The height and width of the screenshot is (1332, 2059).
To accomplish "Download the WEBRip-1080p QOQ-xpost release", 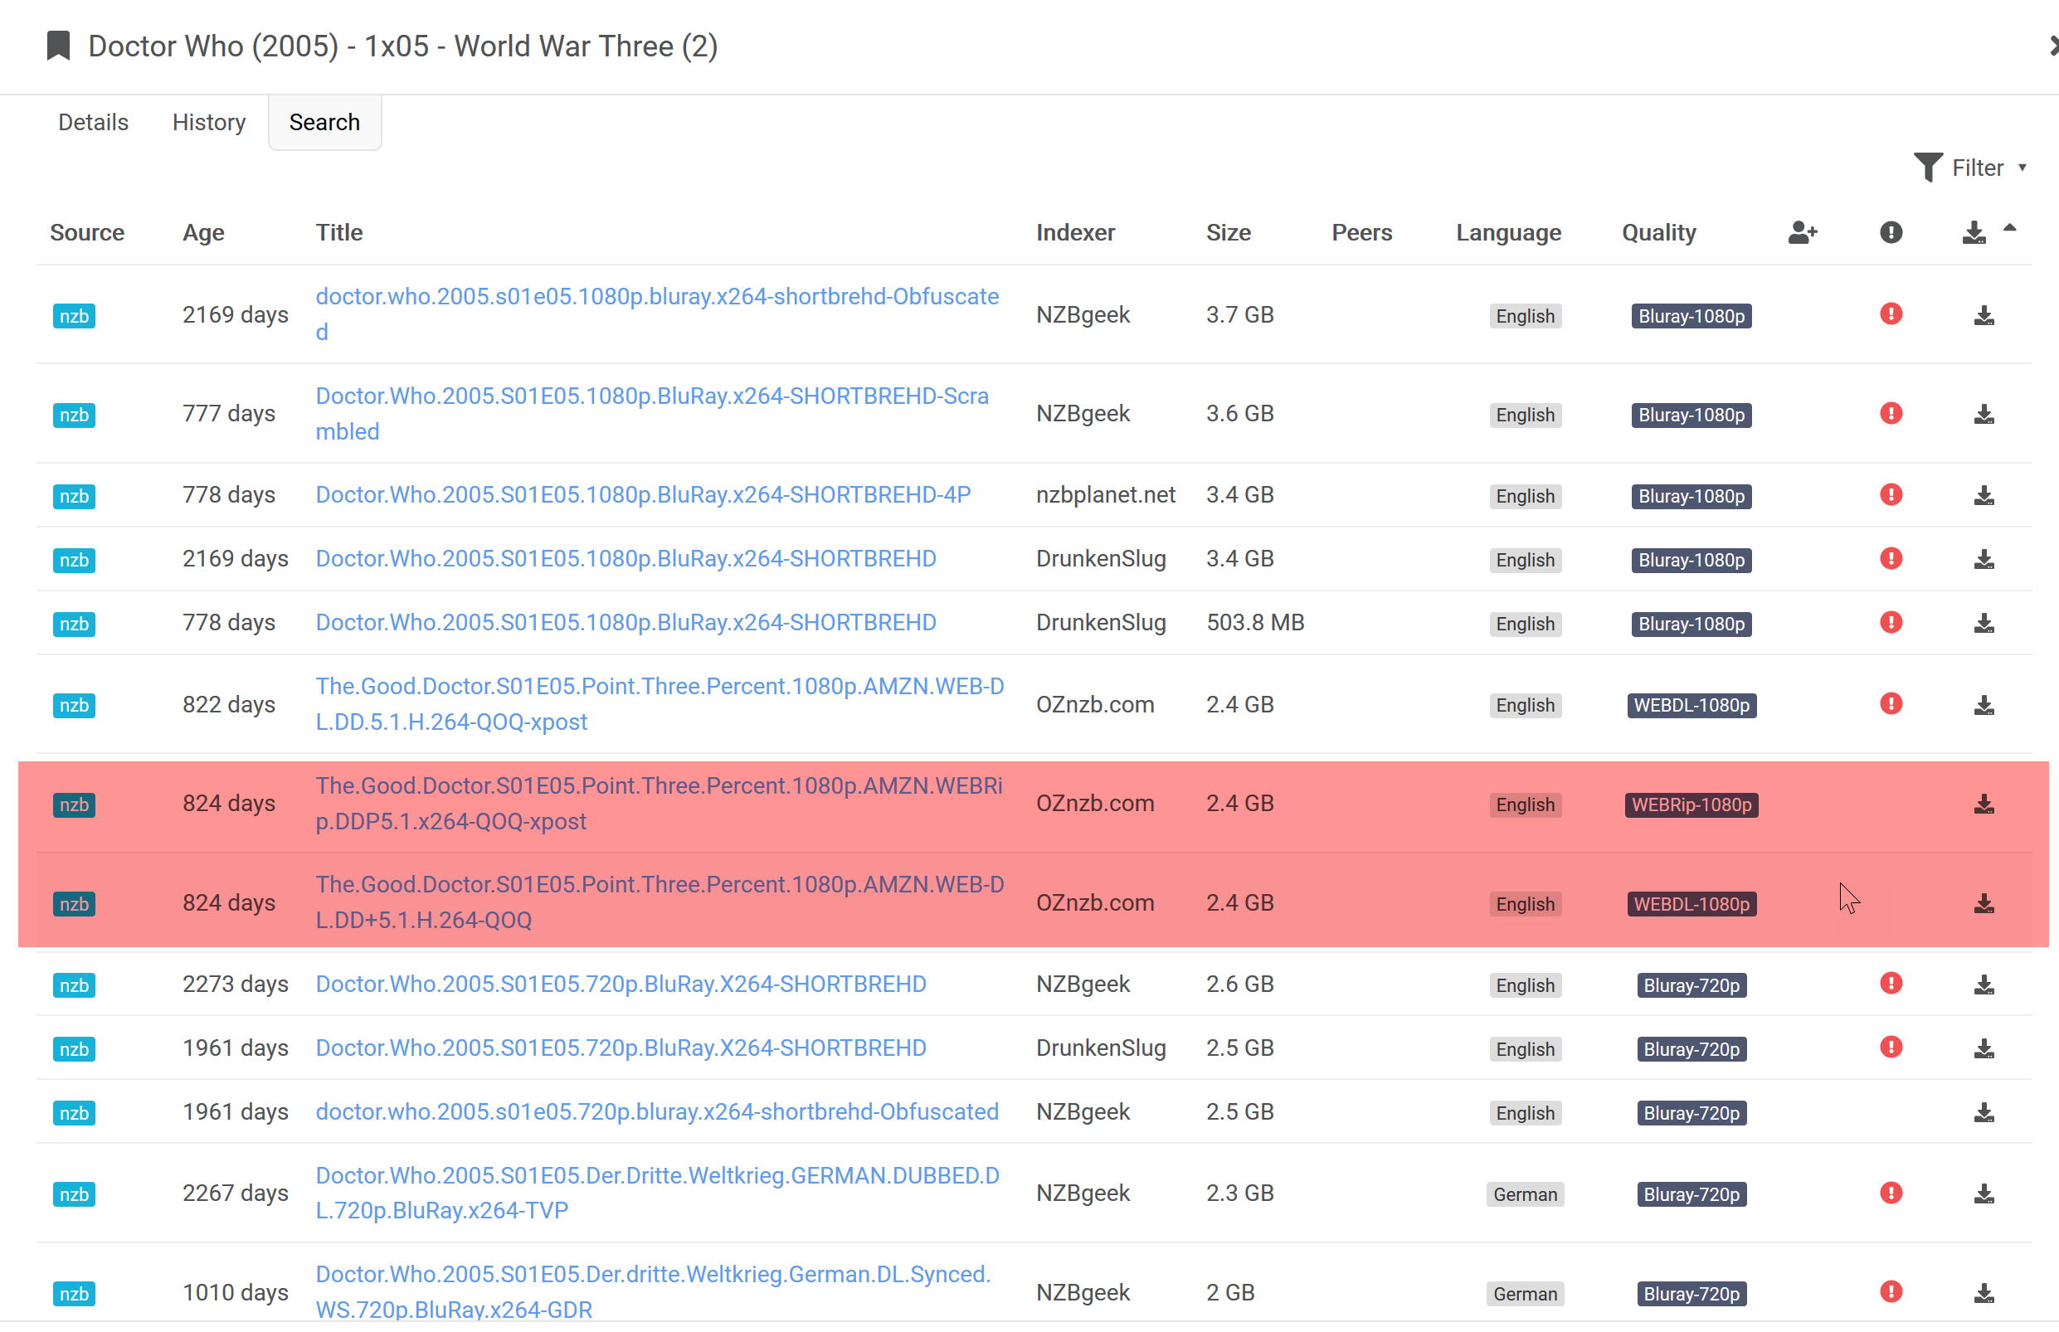I will pos(1983,805).
